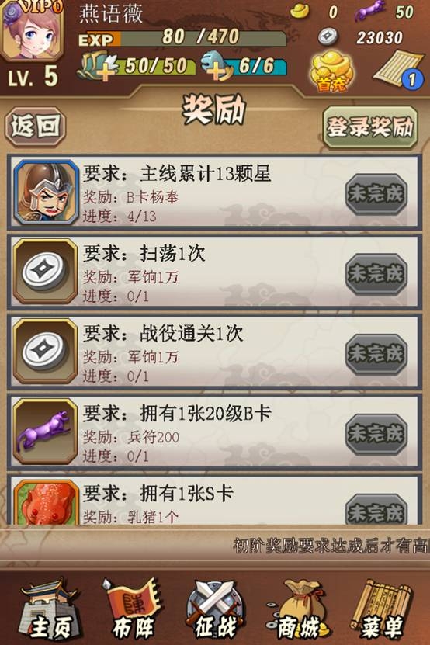This screenshot has width=430, height=645.
Task: Open the 布阵 formation tab
Action: click(x=133, y=609)
